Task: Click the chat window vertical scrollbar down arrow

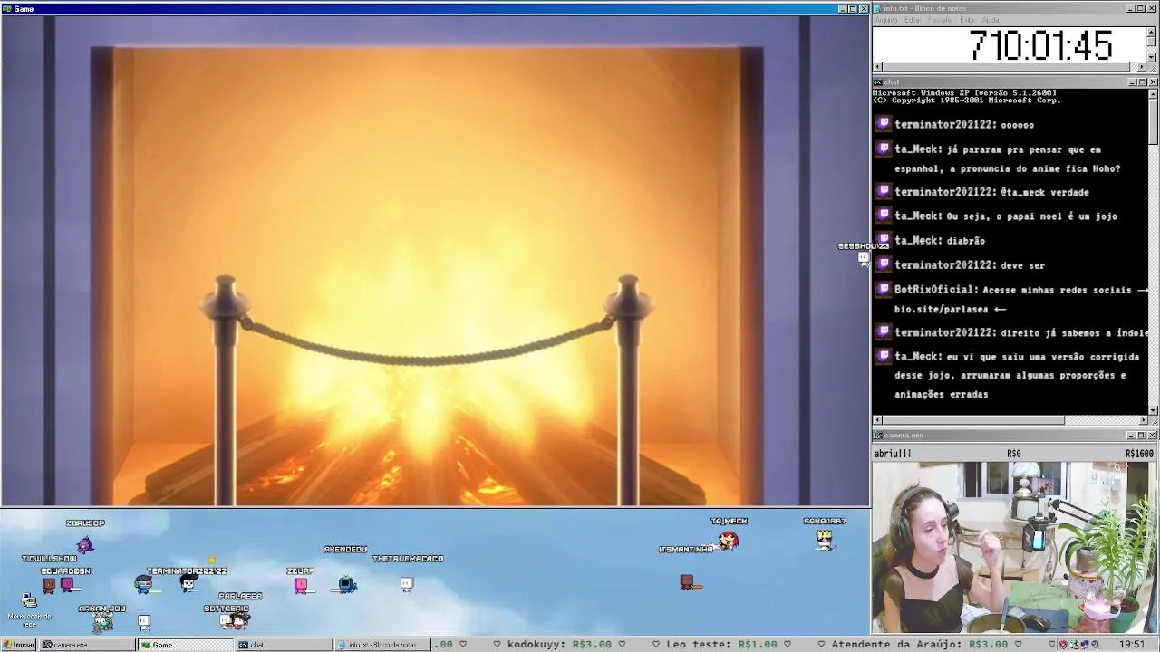Action: [1152, 409]
